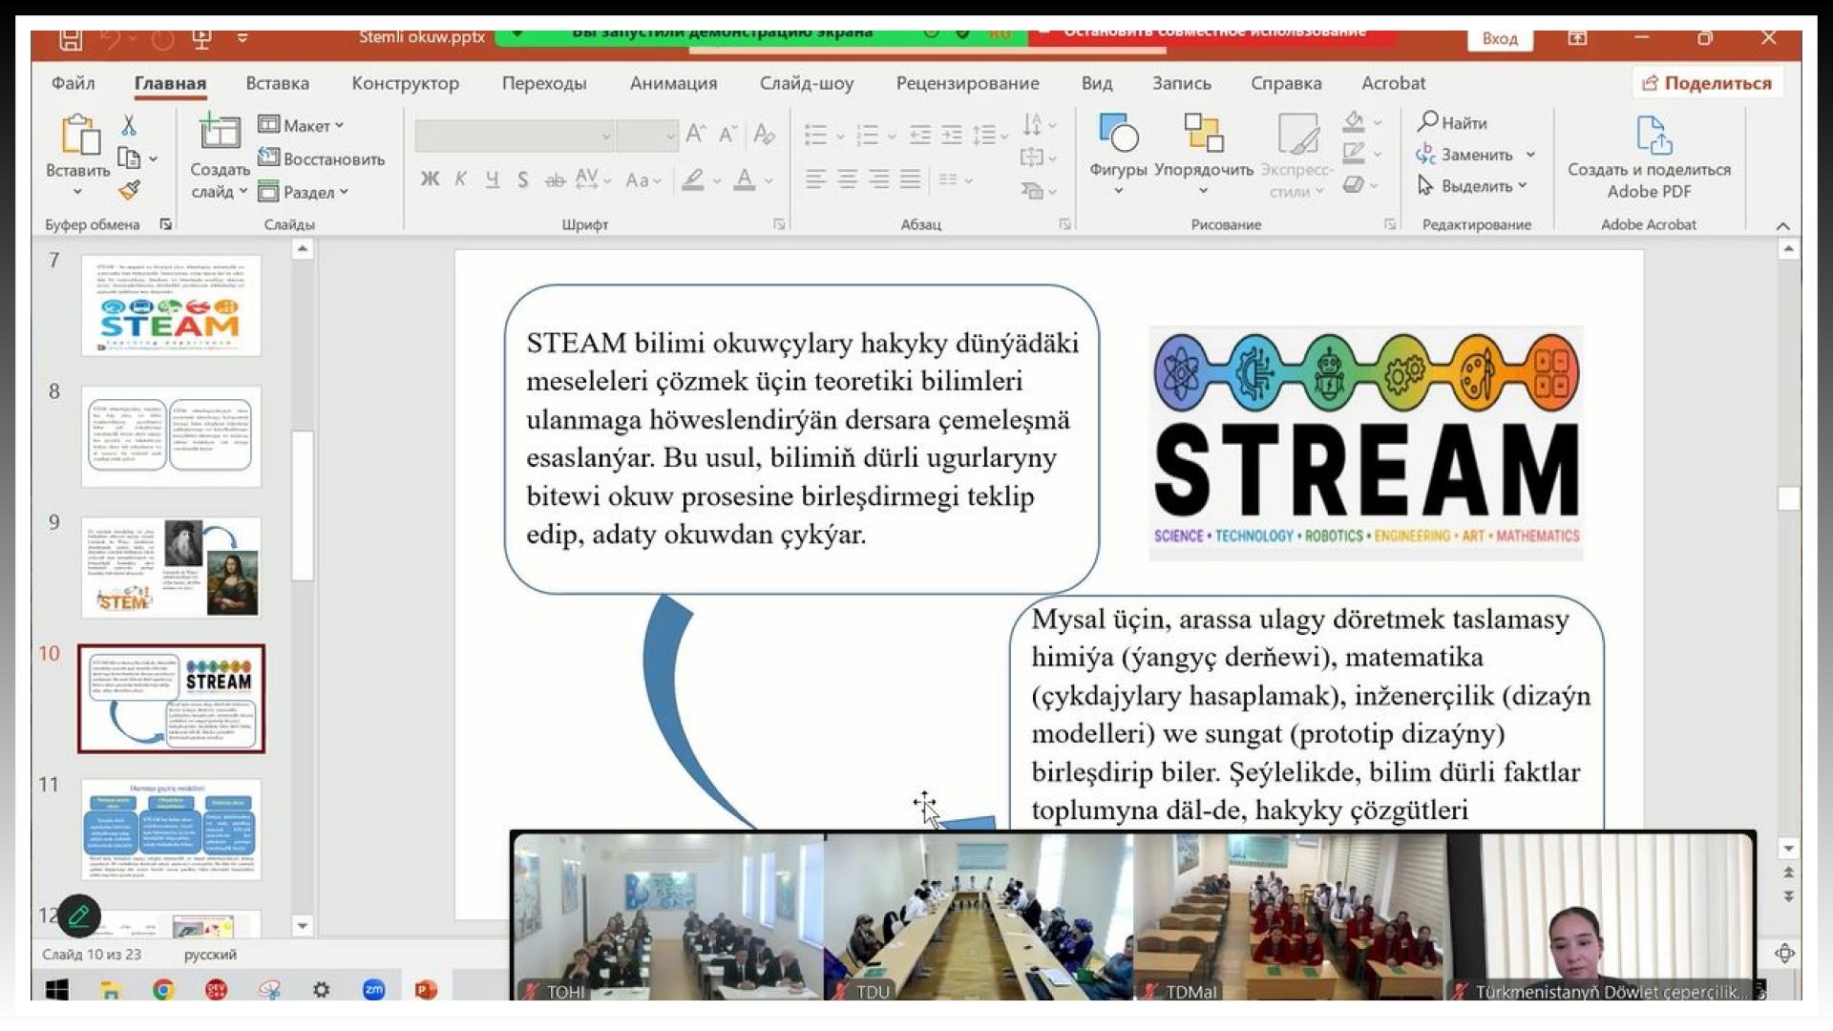
Task: Click Найти find button
Action: coord(1452,122)
